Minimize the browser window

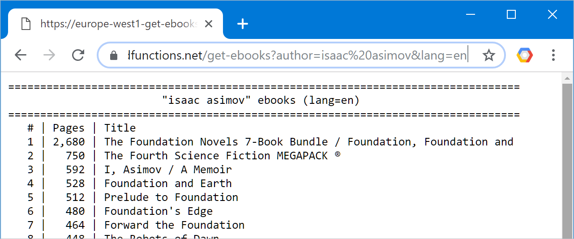[x=470, y=14]
